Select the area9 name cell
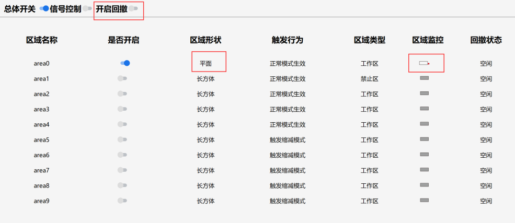The height and width of the screenshot is (223, 515). click(x=41, y=201)
